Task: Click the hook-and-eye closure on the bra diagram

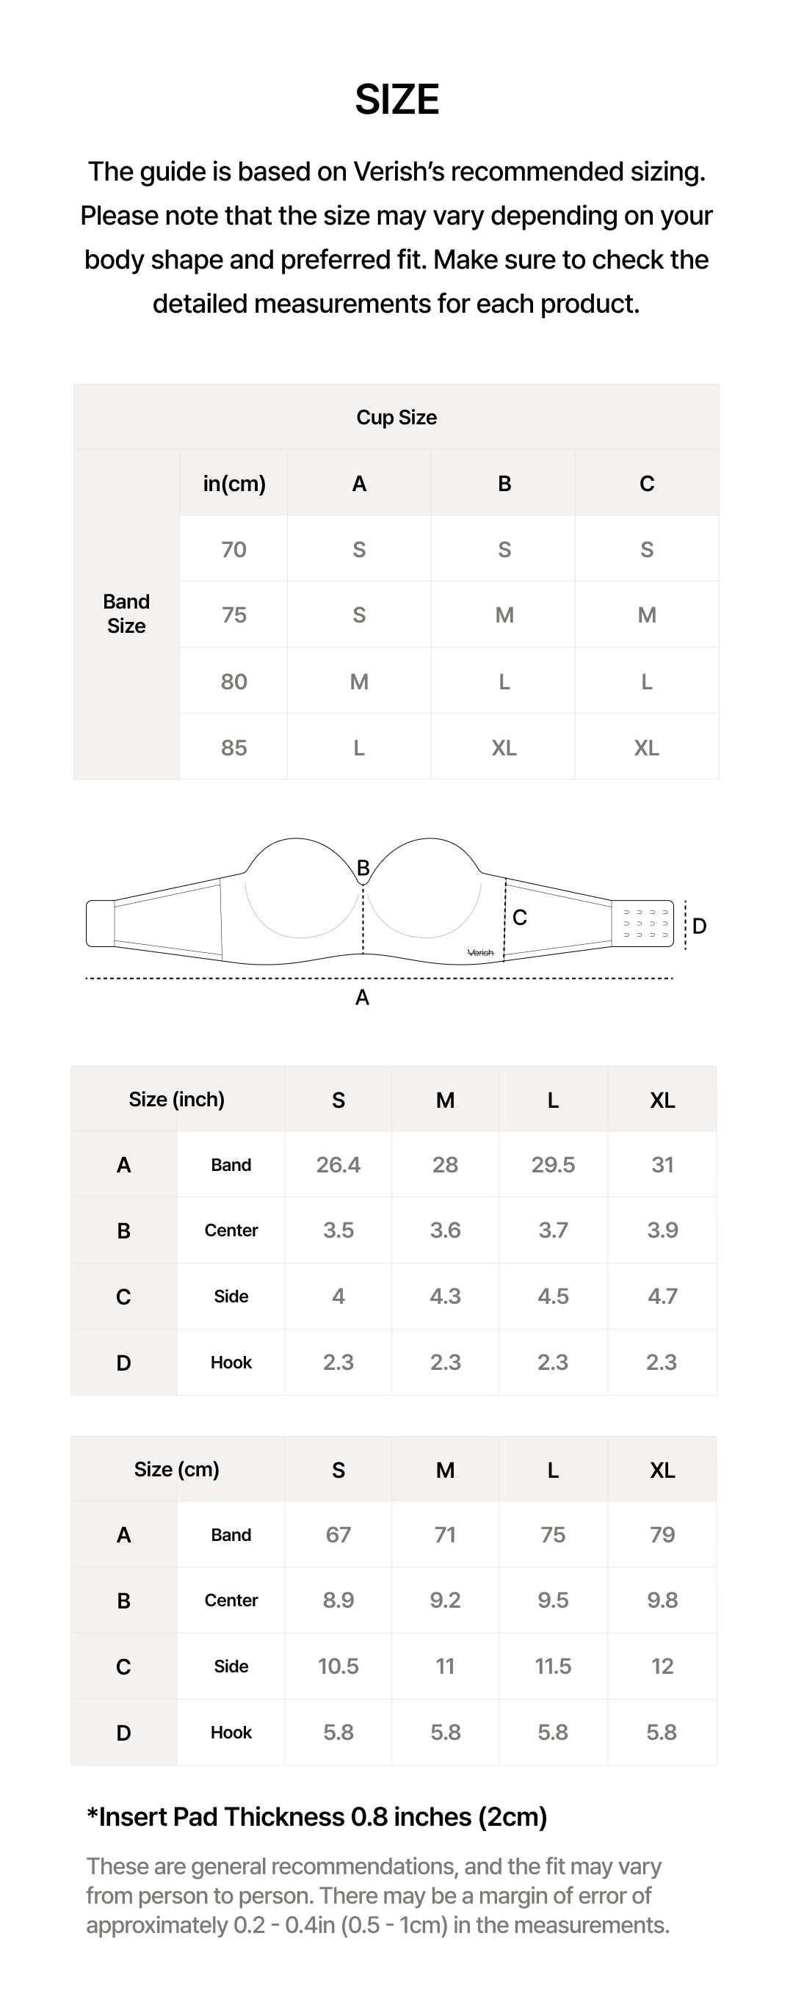Action: coord(645,923)
